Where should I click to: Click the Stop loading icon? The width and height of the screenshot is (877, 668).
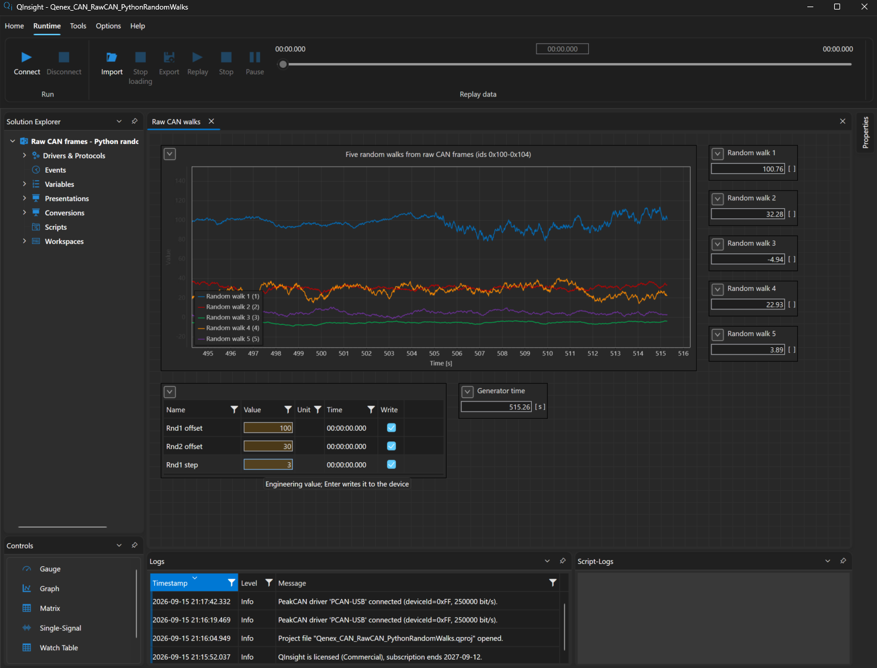141,57
